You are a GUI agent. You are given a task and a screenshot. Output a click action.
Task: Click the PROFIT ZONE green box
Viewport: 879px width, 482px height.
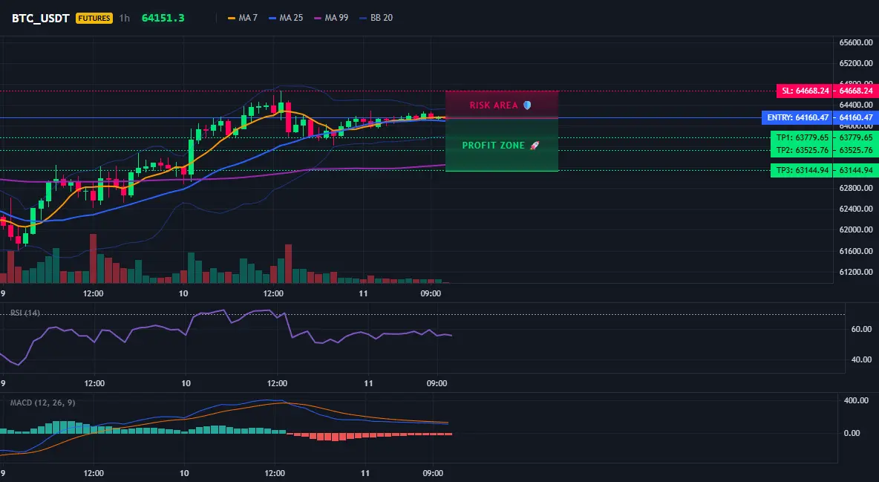coord(502,145)
